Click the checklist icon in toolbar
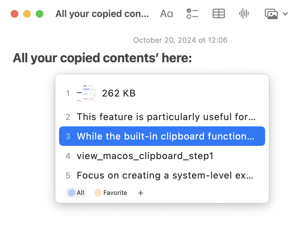 pos(192,14)
